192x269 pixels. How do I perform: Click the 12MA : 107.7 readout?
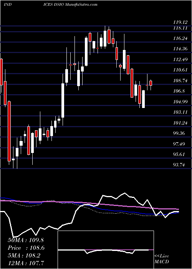(x=26, y=263)
